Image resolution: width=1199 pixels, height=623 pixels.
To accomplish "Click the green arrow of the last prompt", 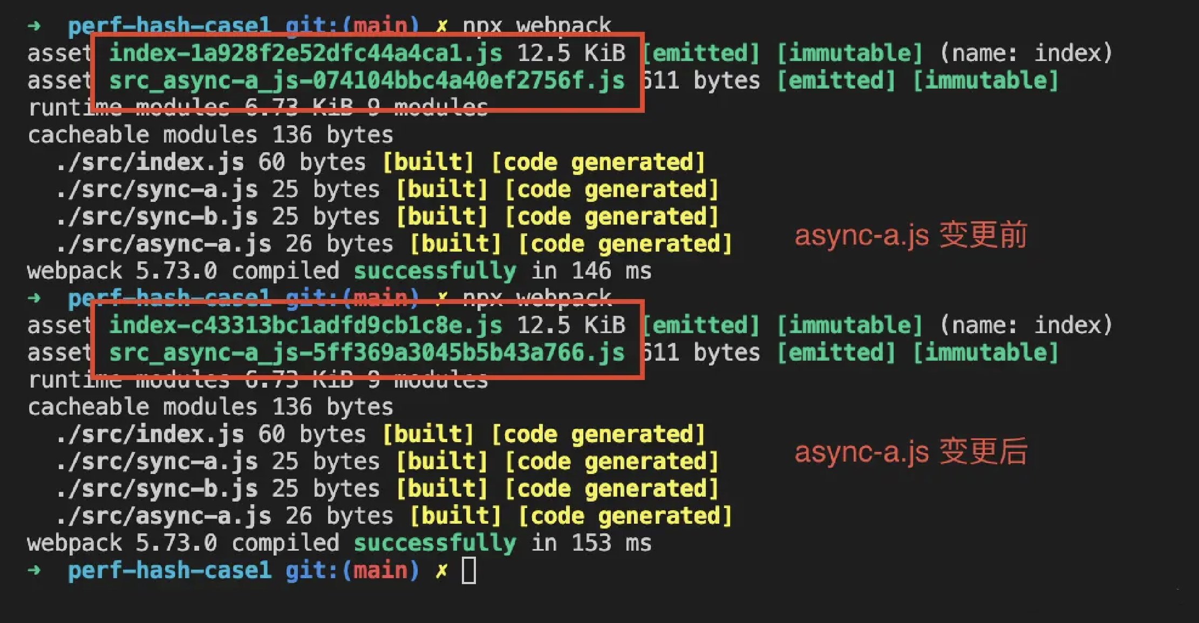I will pos(35,570).
